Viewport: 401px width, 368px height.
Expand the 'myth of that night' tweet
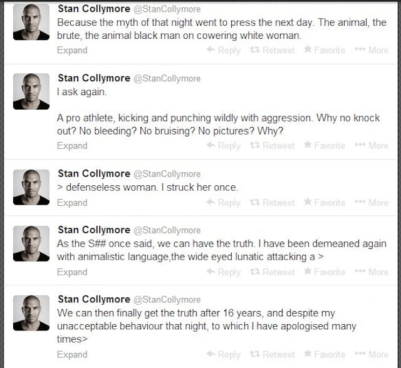pyautogui.click(x=72, y=50)
